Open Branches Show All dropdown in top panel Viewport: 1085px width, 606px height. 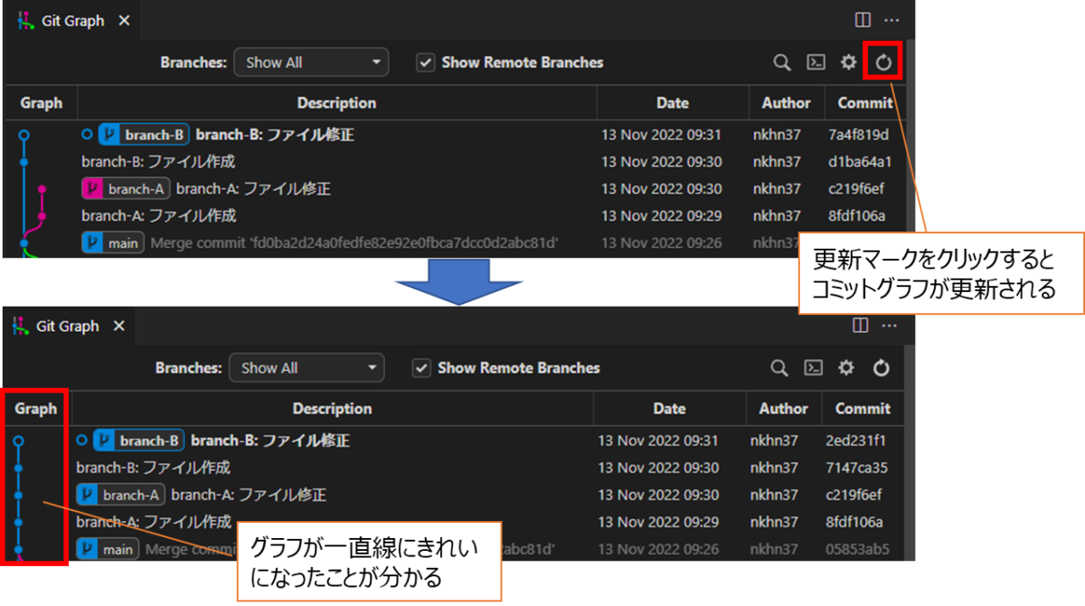coord(311,62)
